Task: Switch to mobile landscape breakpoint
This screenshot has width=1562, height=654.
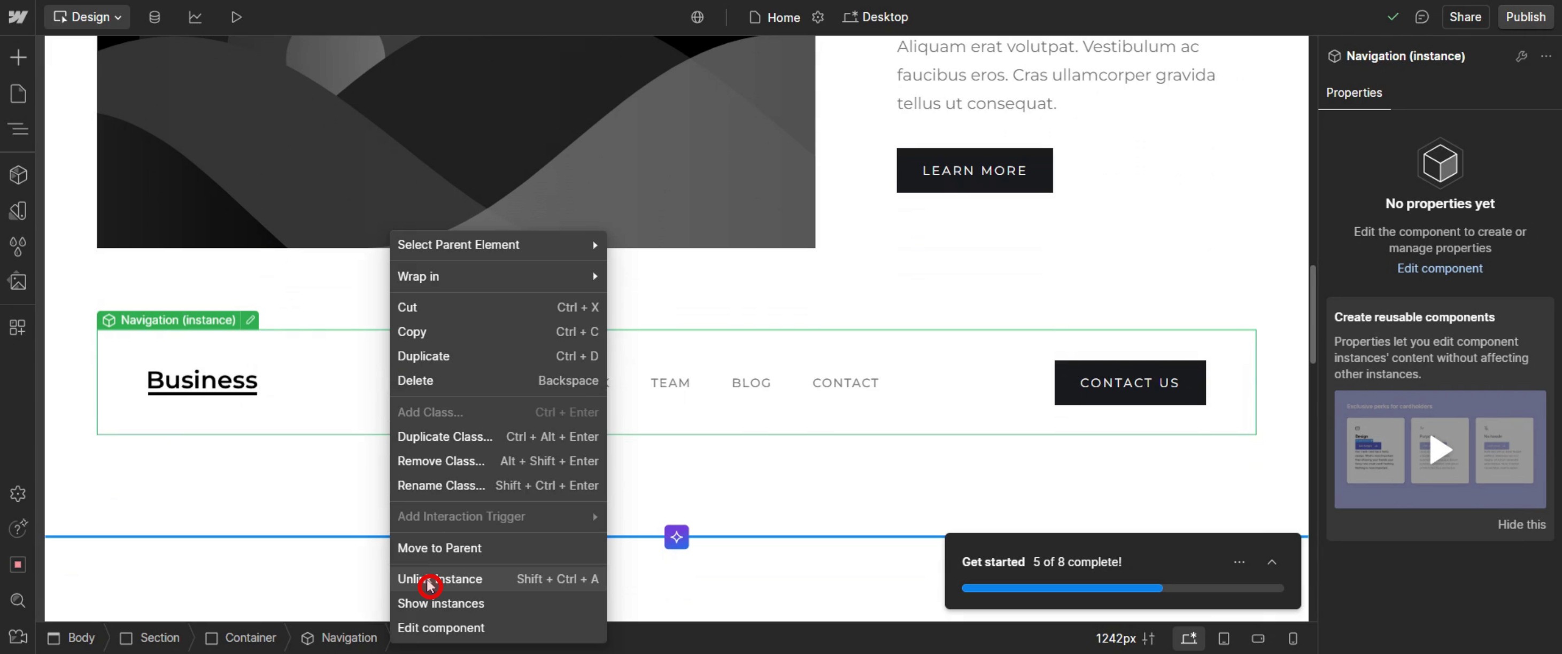Action: click(x=1258, y=639)
